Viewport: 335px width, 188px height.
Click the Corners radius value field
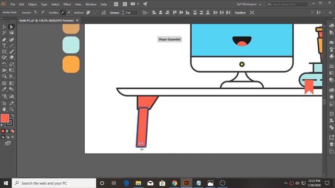[x=131, y=13]
